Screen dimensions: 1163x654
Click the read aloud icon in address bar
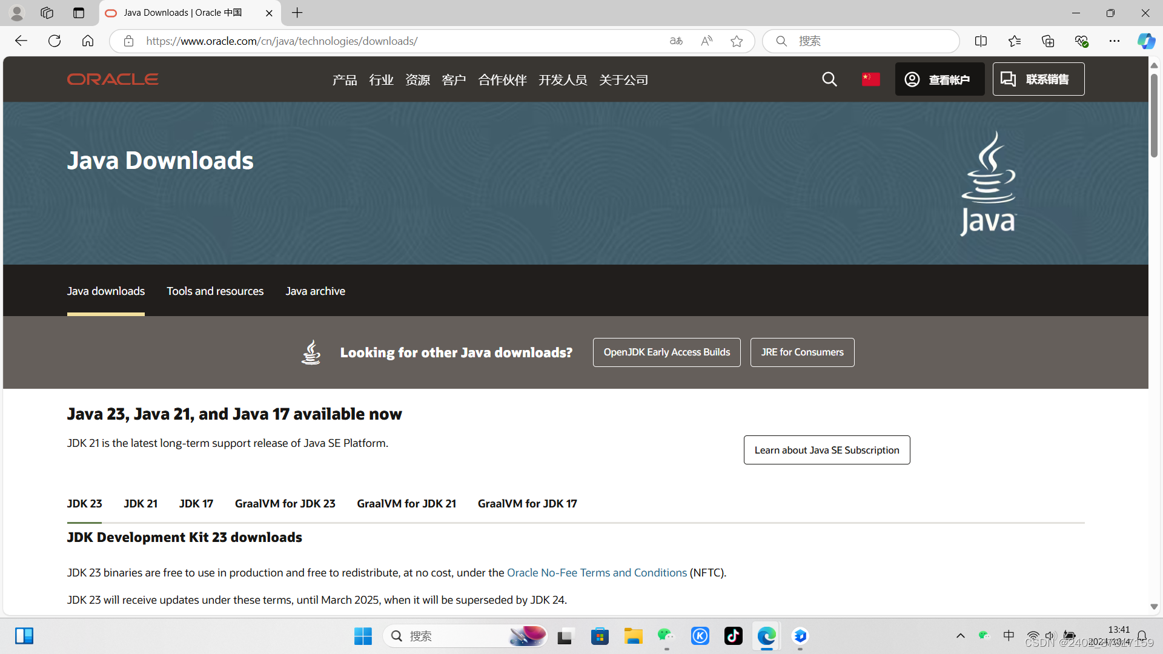706,41
